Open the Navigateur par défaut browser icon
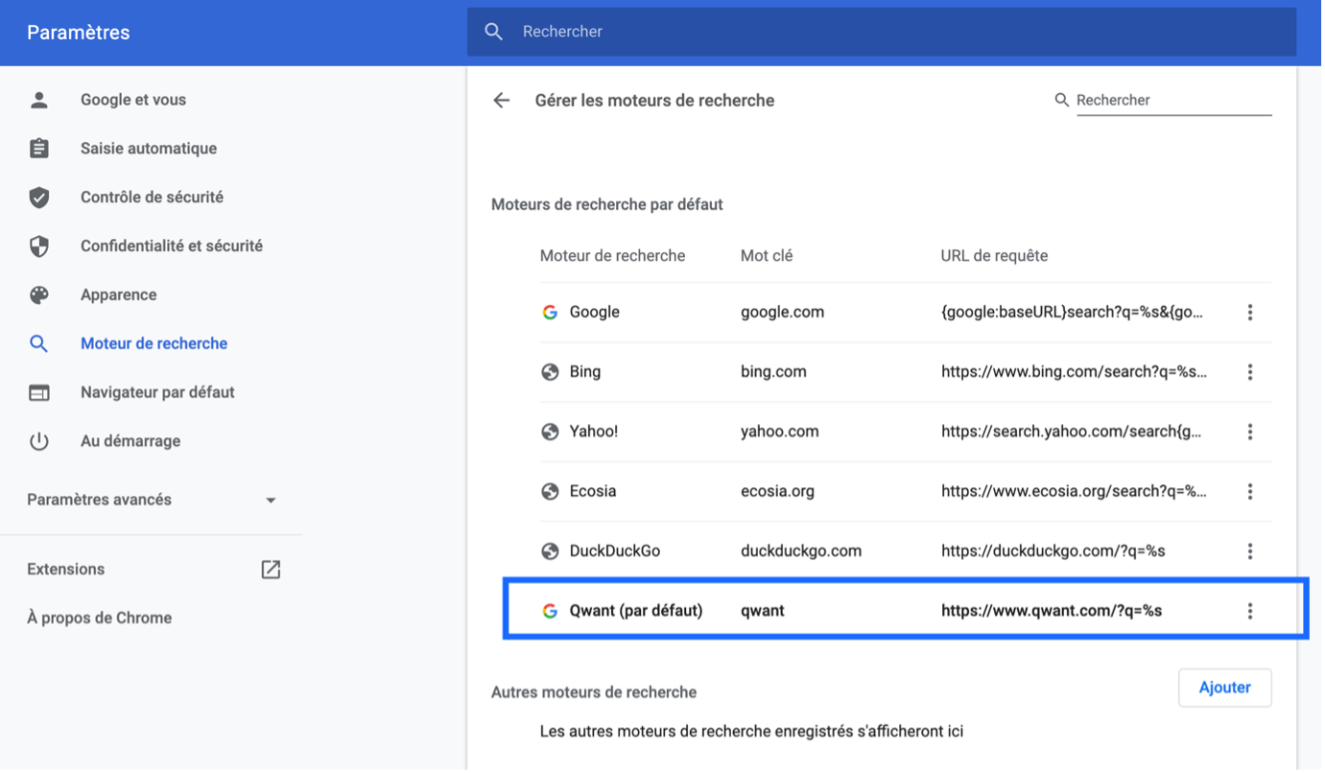 click(x=38, y=391)
